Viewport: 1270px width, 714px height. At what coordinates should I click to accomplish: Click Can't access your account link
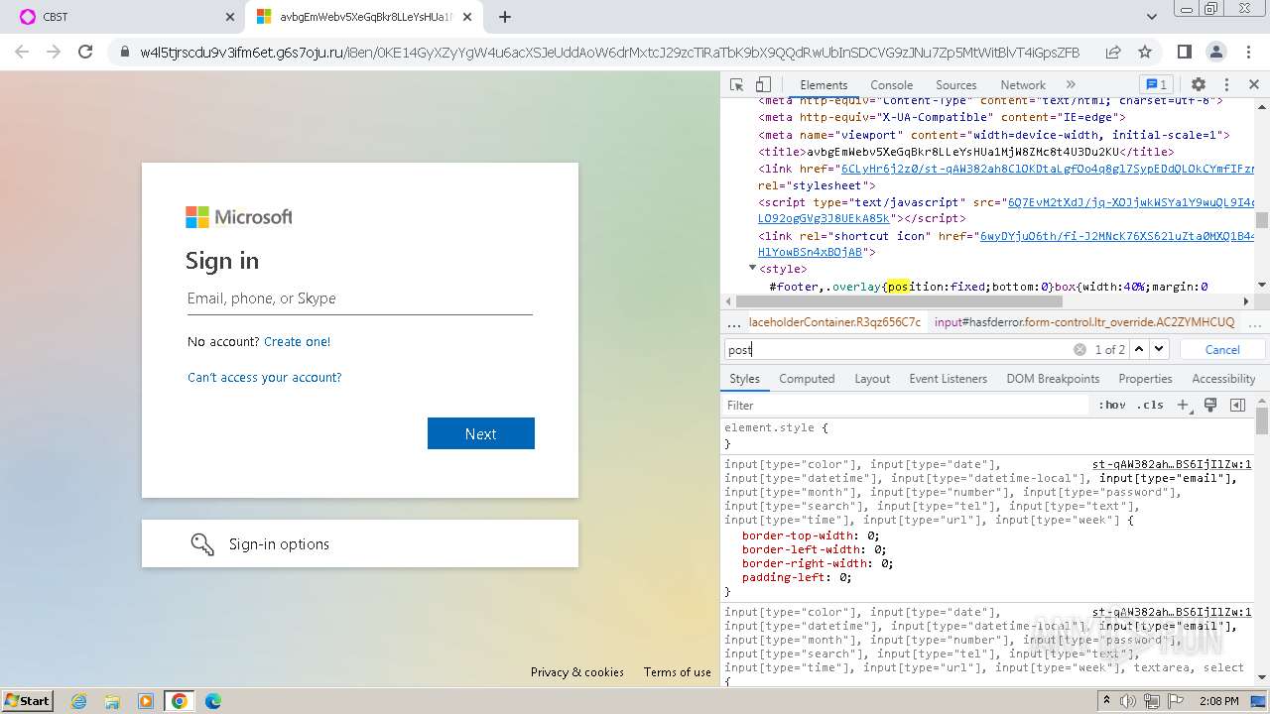click(264, 377)
